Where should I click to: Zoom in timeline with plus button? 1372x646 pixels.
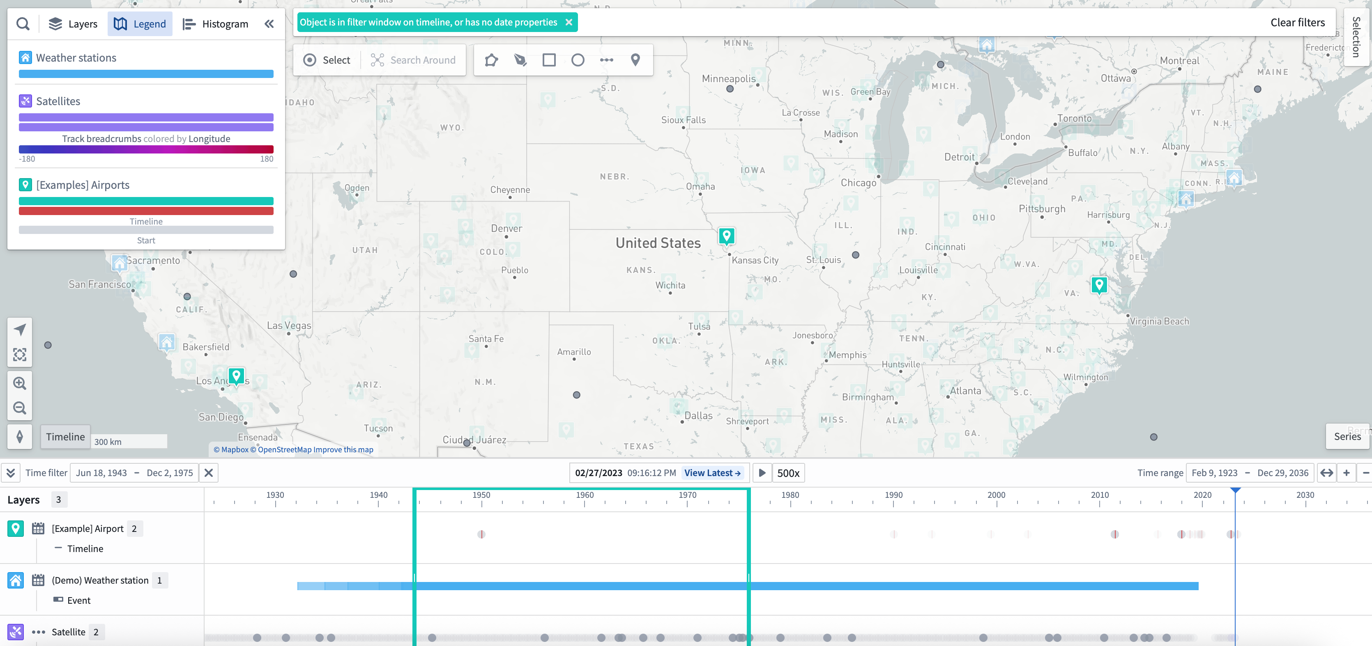point(1347,473)
